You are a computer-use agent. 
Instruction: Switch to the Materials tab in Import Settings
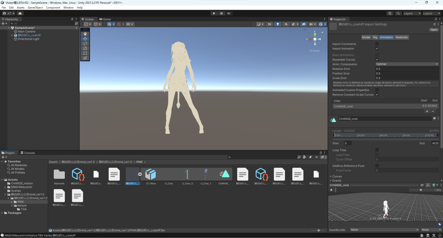click(x=401, y=37)
